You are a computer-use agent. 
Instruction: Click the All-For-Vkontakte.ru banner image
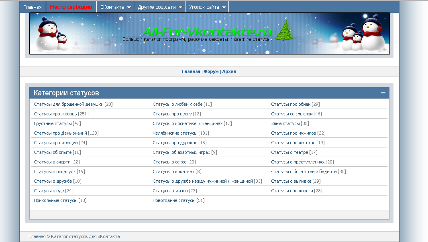[209, 34]
